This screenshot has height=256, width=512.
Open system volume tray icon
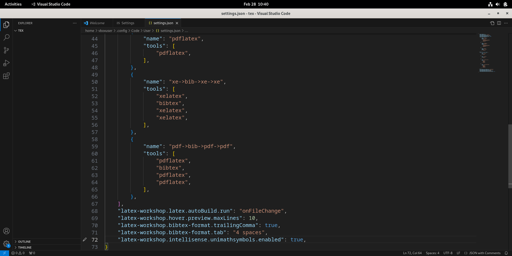(x=498, y=4)
